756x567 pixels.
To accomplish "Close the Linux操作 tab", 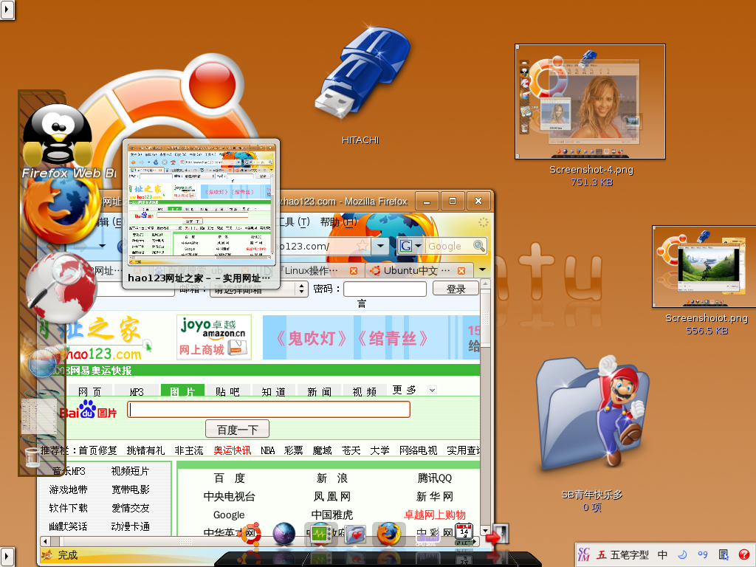I will coord(354,271).
